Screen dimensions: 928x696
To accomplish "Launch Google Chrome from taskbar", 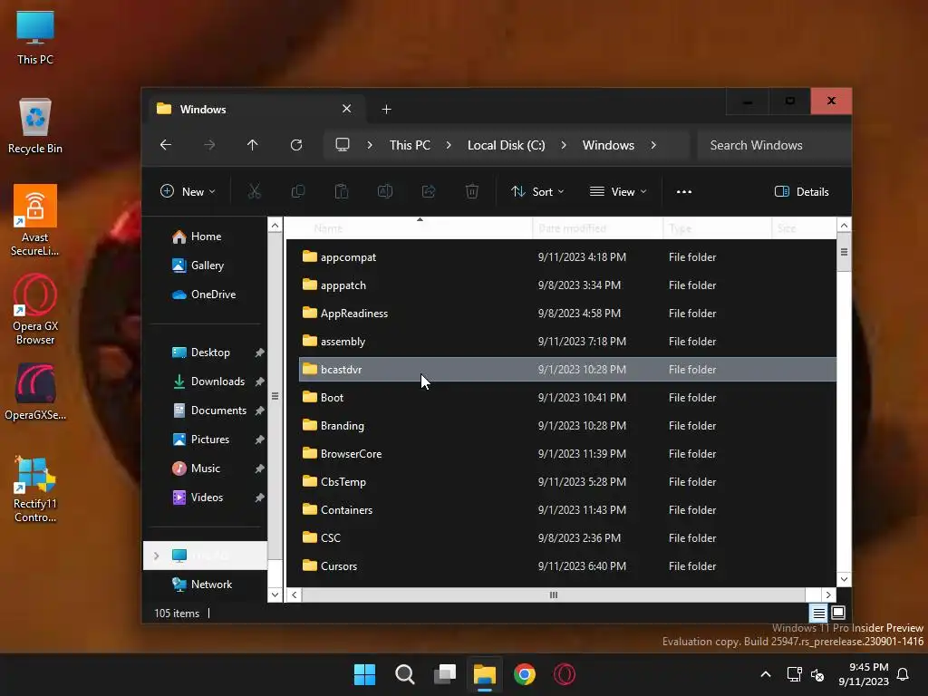I will [525, 674].
